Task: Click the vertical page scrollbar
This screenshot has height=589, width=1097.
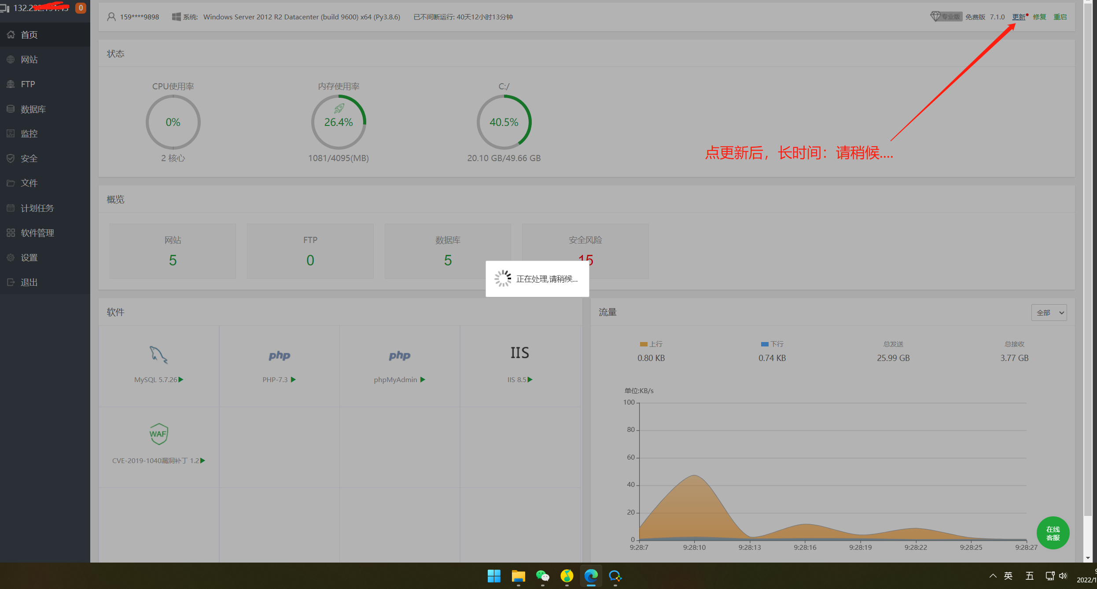Action: [x=1088, y=259]
